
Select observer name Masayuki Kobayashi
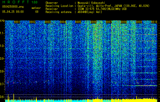(x=91, y=3)
